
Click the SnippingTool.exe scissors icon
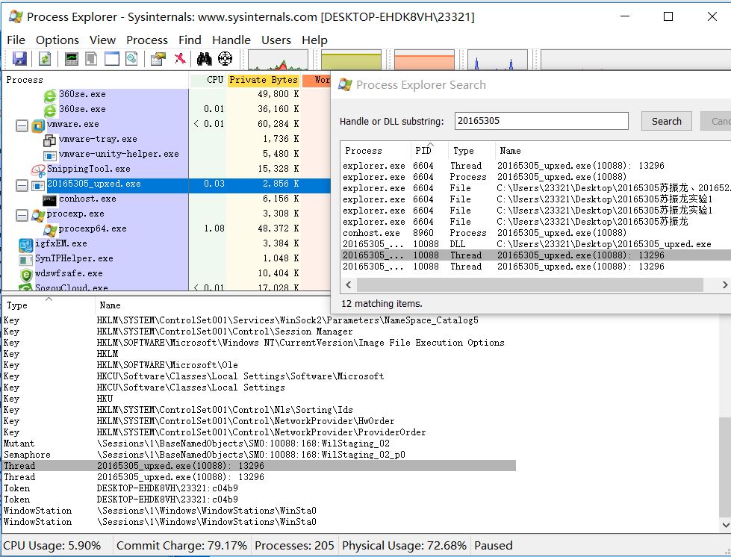point(38,170)
